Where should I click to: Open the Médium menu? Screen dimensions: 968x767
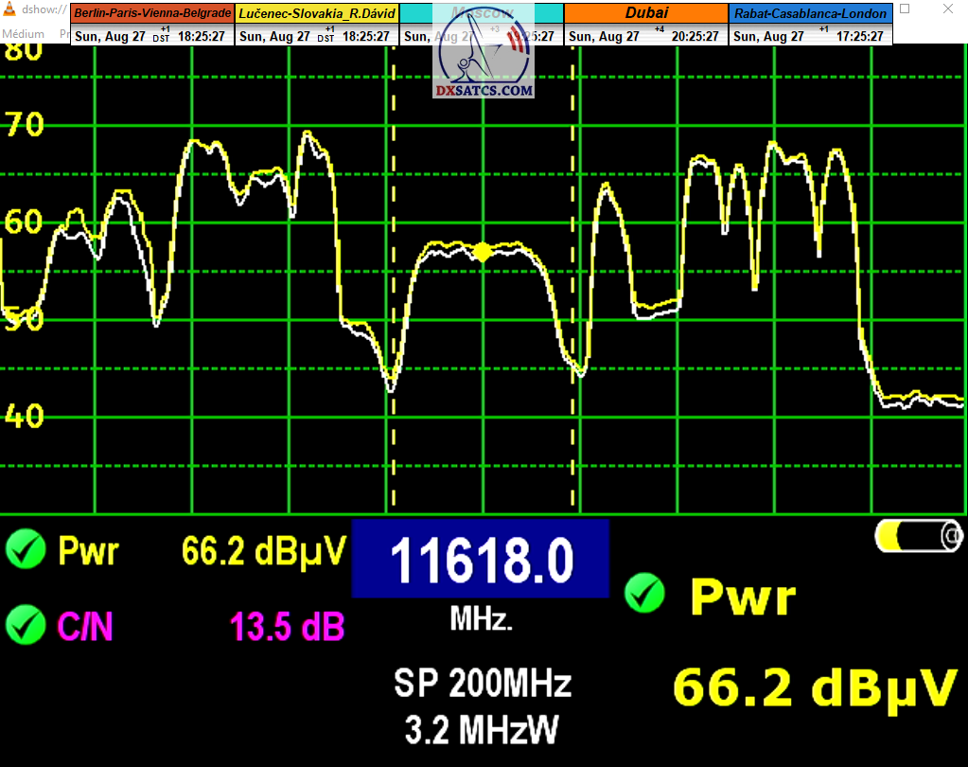(24, 34)
